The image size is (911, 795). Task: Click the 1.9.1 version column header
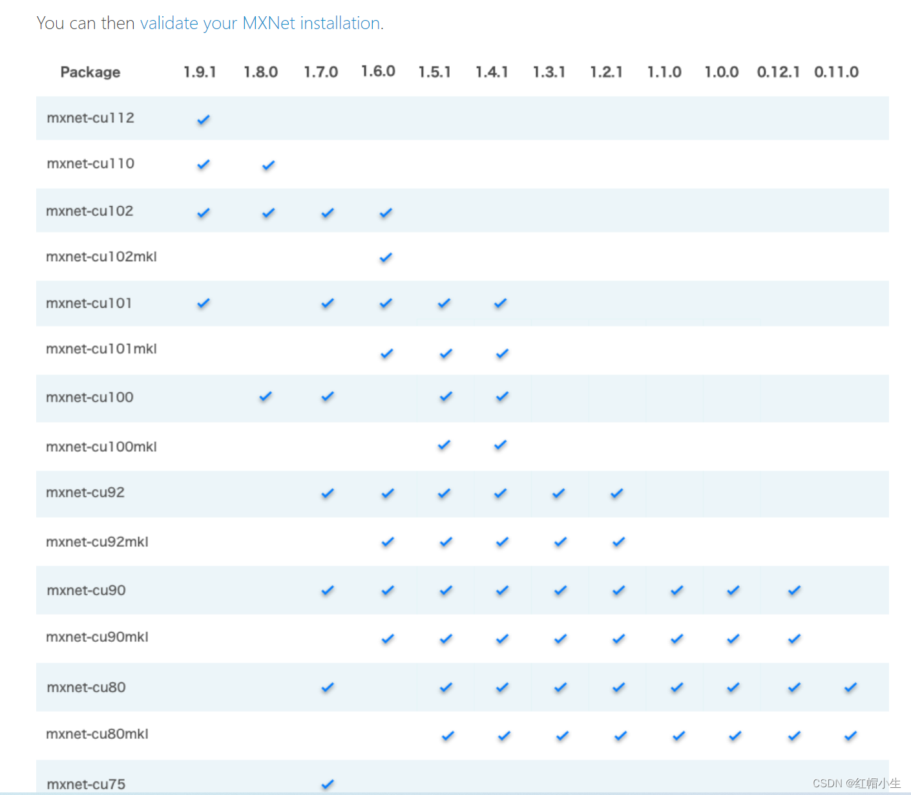click(200, 72)
